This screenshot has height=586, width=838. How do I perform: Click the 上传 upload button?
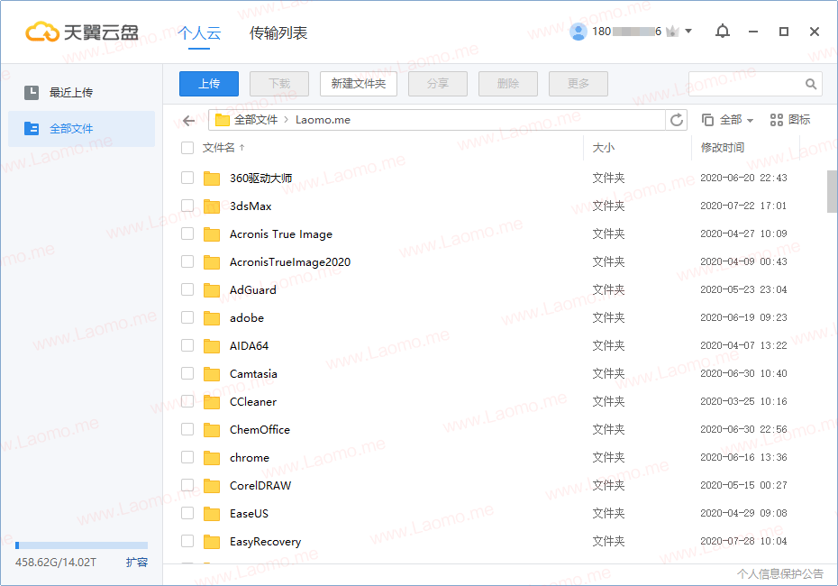tap(209, 84)
